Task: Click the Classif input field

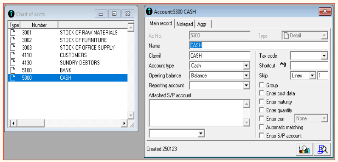Action: tap(220, 56)
